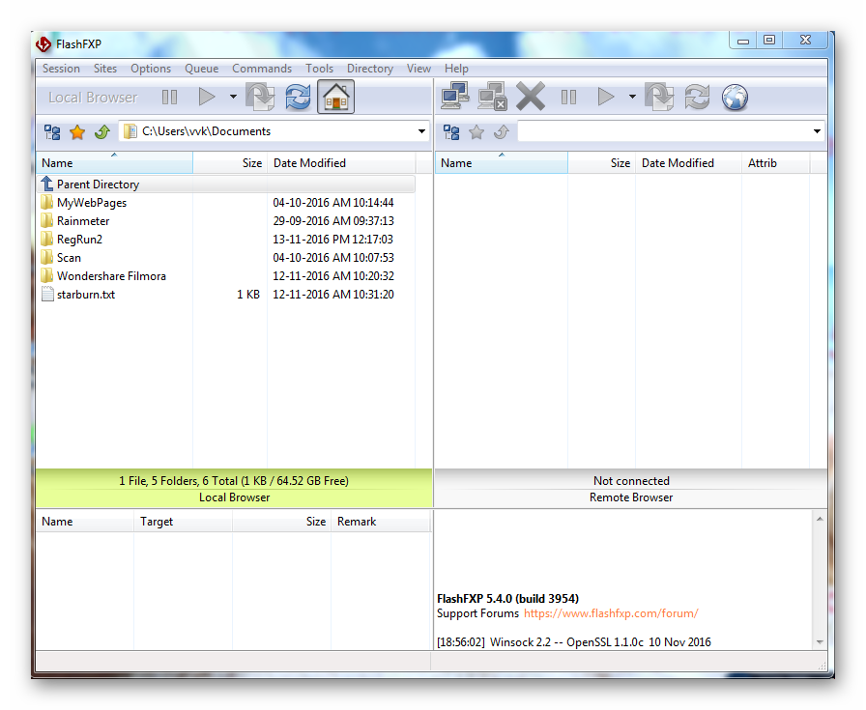
Task: Click the remote bookmarks star icon
Action: pos(476,132)
